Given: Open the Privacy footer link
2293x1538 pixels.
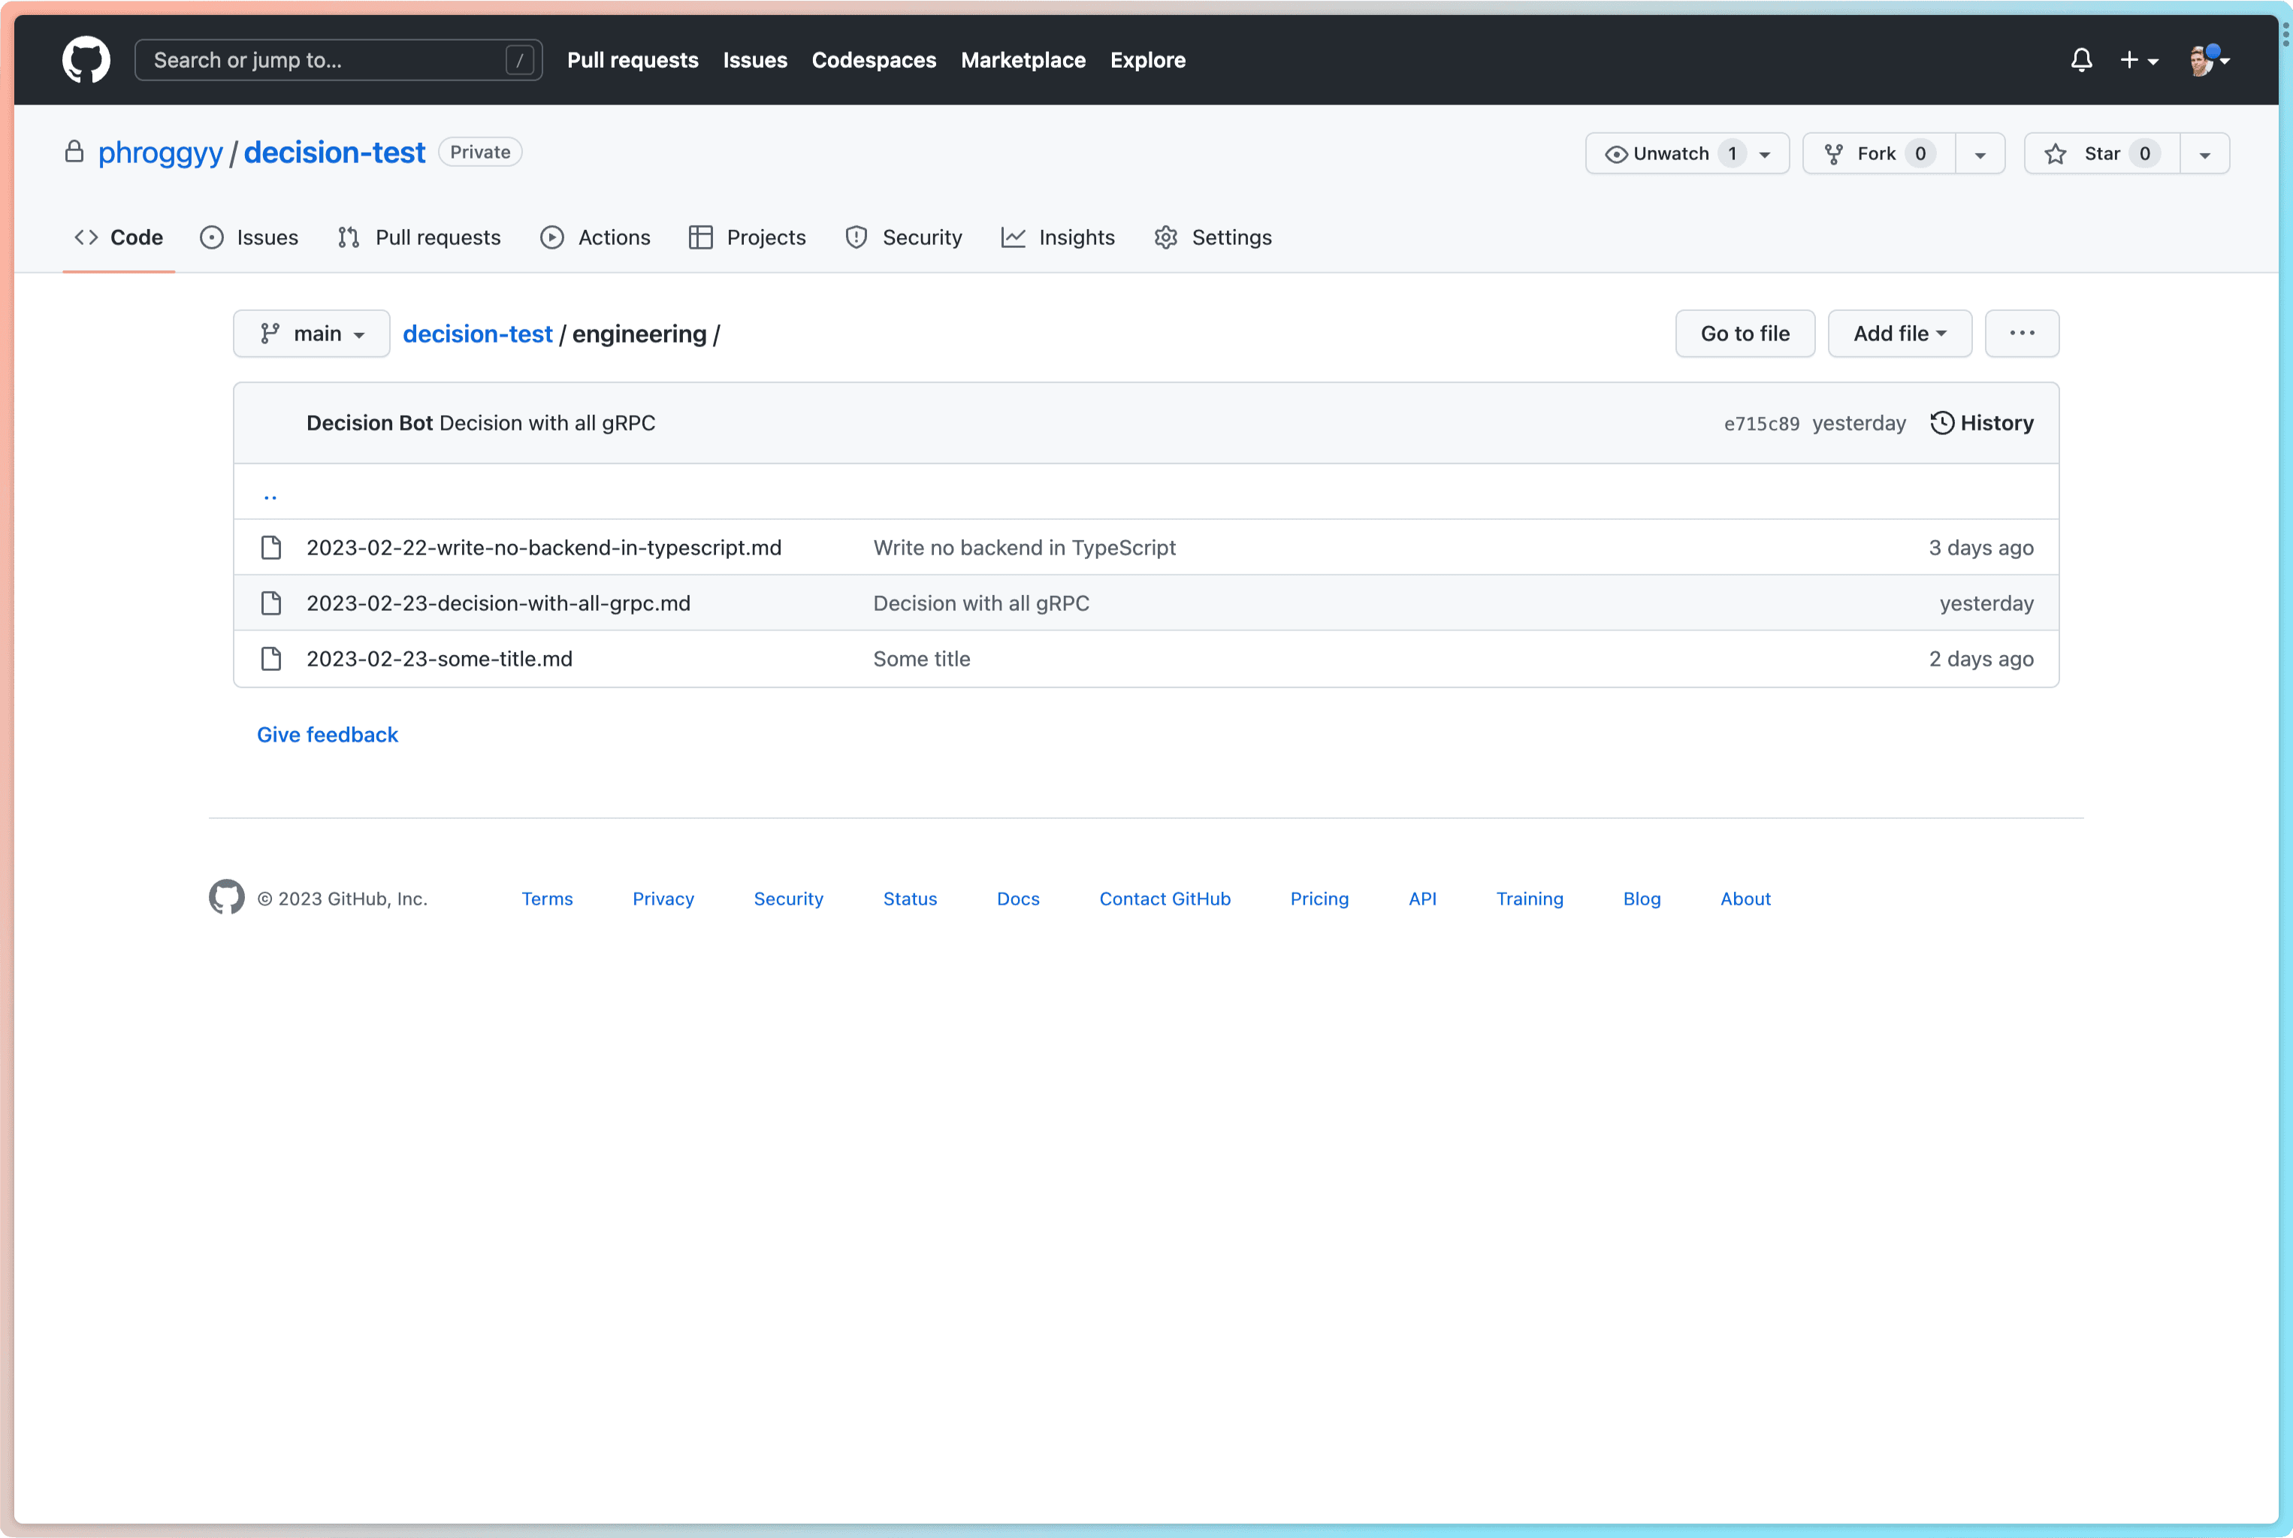Looking at the screenshot, I should click(x=663, y=899).
